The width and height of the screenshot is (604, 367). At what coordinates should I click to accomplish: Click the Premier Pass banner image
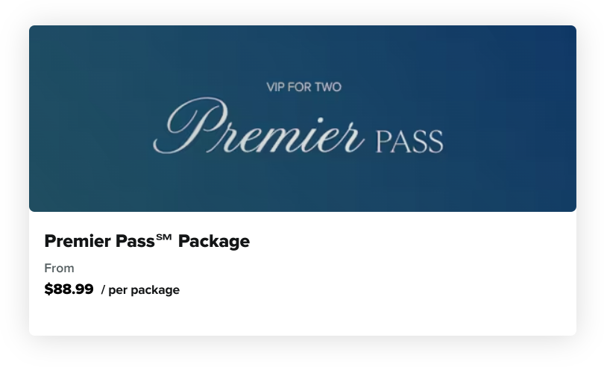click(303, 119)
